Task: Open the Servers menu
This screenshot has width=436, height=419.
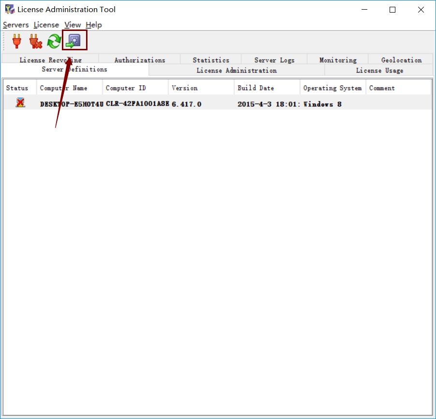Action: click(x=16, y=25)
